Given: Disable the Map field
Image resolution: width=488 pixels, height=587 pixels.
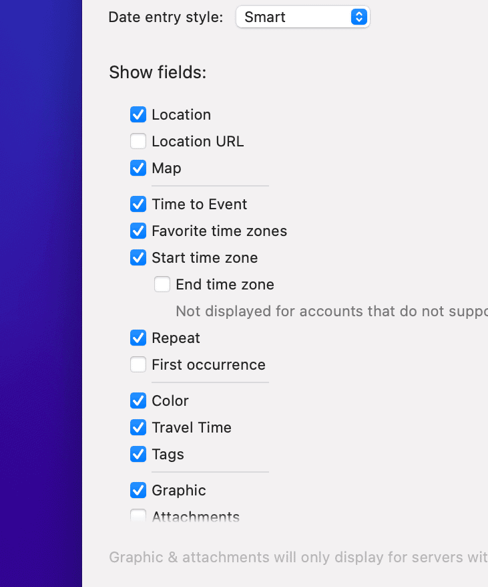Looking at the screenshot, I should click(138, 168).
